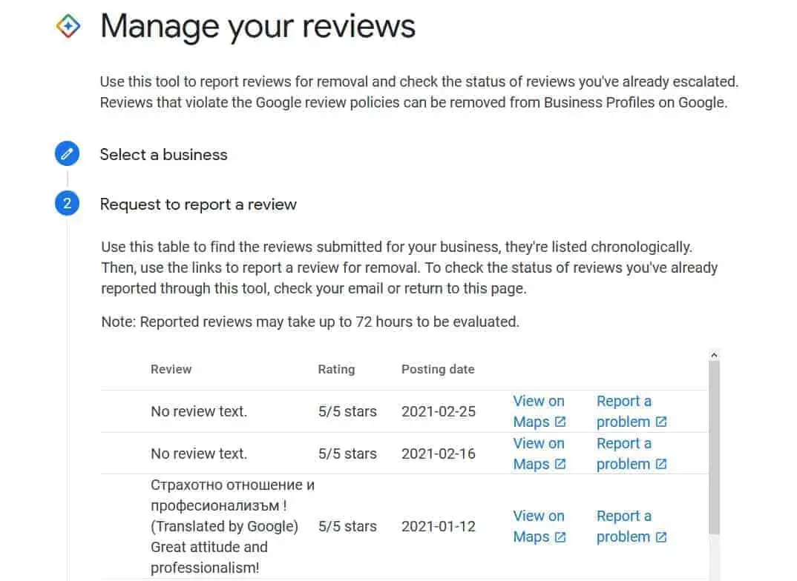
Task: Open View on Maps for the 2021-02-25 review
Action: (x=539, y=411)
